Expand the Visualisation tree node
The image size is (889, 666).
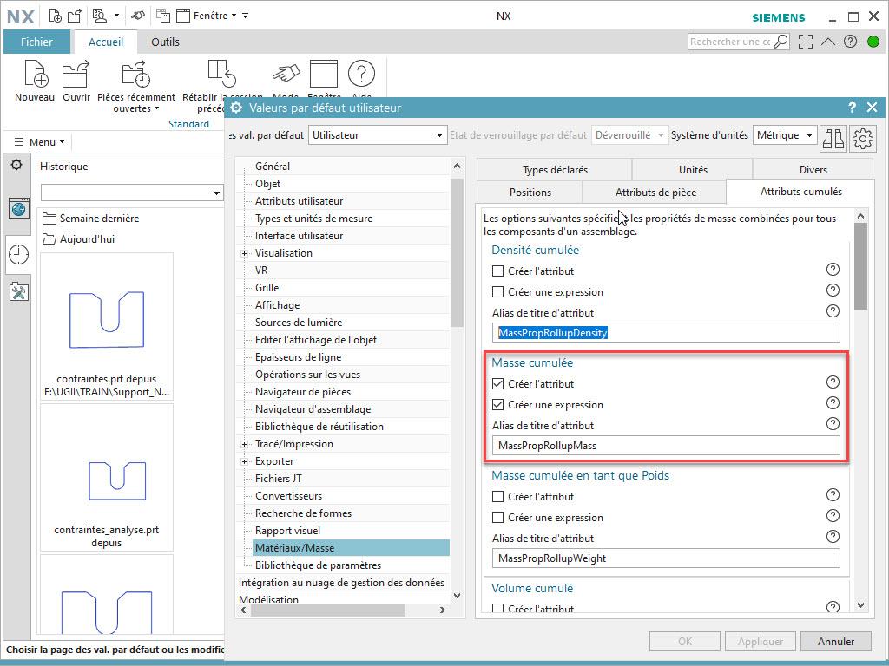[245, 253]
